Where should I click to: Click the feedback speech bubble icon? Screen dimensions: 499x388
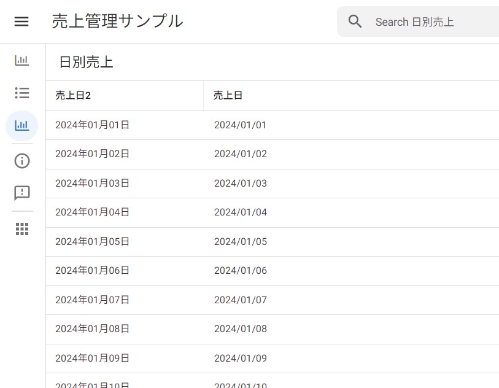click(x=22, y=193)
